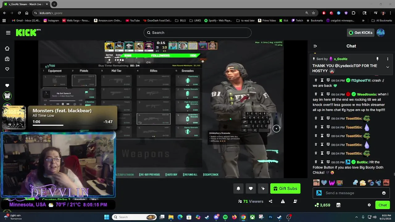This screenshot has width=395, height=222.
Task: Open pinned message three-dot options
Action: [x=388, y=59]
